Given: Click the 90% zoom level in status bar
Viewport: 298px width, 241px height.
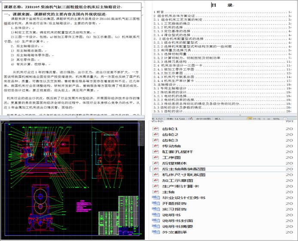Looking at the screenshot, I should pyautogui.click(x=276, y=119).
